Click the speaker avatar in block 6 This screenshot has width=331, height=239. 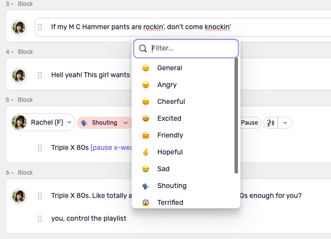(x=19, y=196)
